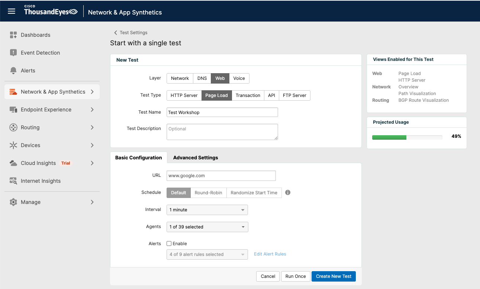This screenshot has height=289, width=480.
Task: Click the Internet Insights icon
Action: [13, 181]
